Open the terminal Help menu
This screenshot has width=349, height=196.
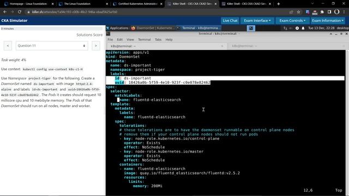[169, 40]
